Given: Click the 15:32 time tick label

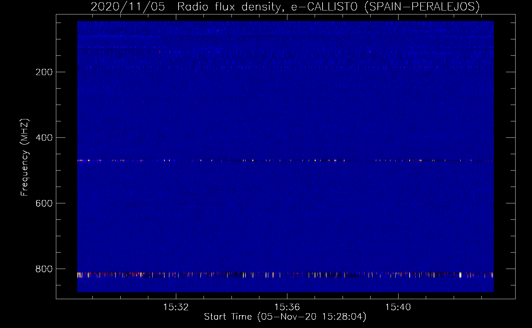Looking at the screenshot, I should coord(176,307).
